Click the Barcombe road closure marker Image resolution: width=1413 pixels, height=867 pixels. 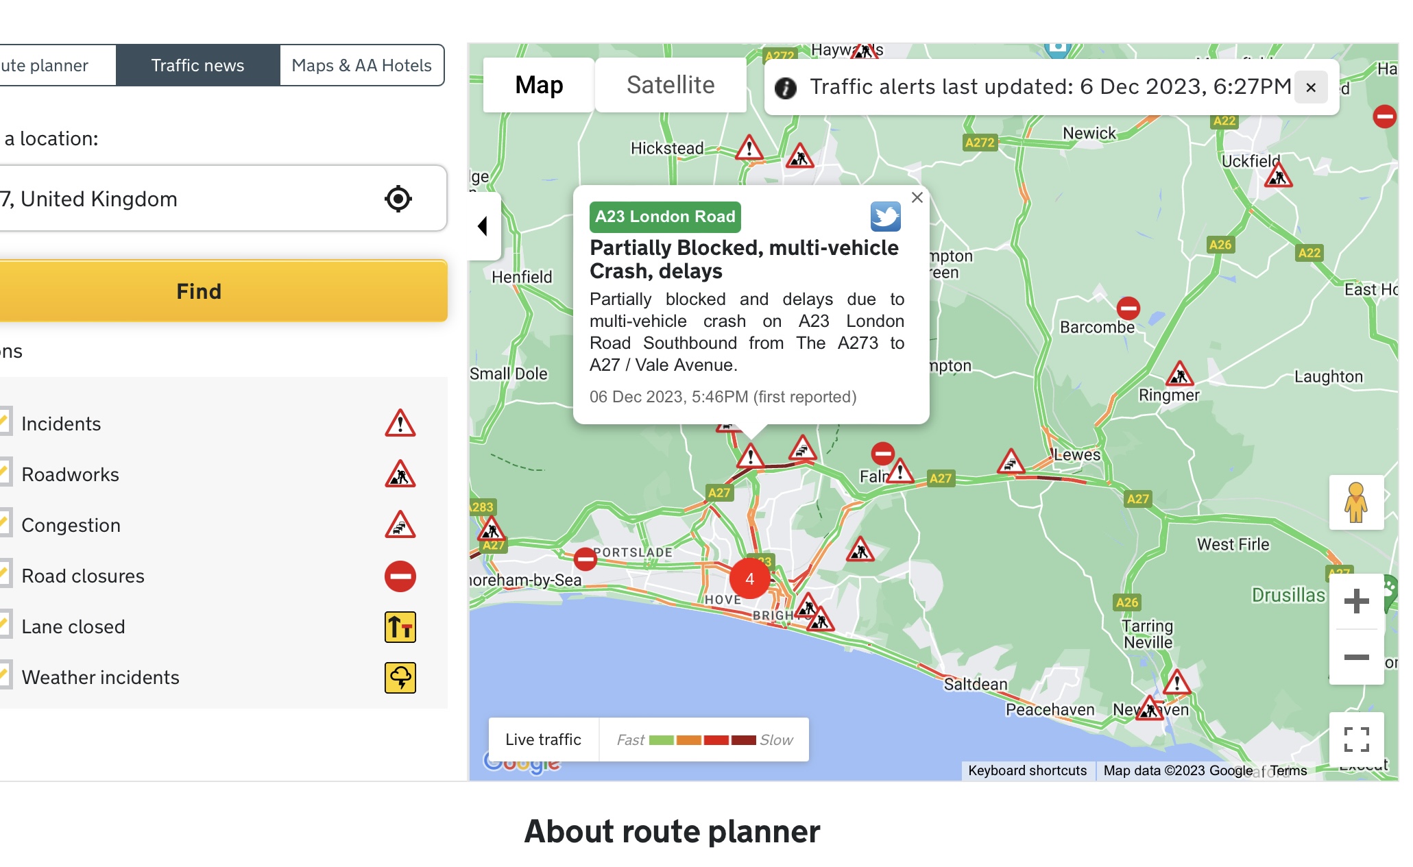tap(1128, 308)
